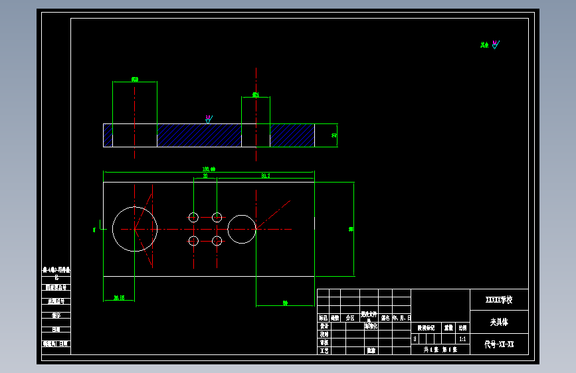Viewport: 576px width, 373px height.
Task: Click the vertical height dimension right of plan view
Action: point(351,229)
